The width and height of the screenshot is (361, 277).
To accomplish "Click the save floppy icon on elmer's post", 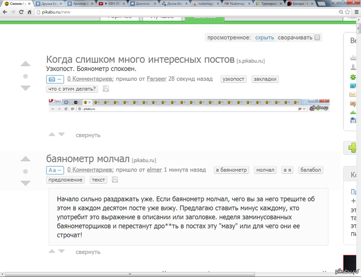I will coord(114,180).
